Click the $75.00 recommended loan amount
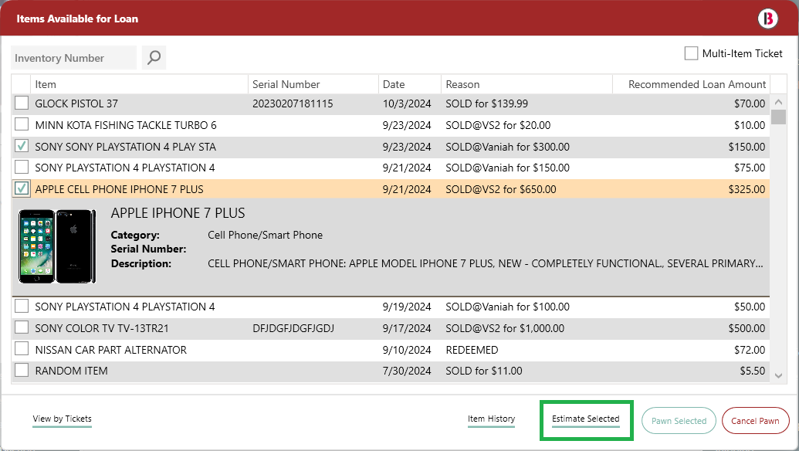The height and width of the screenshot is (451, 799). (750, 168)
